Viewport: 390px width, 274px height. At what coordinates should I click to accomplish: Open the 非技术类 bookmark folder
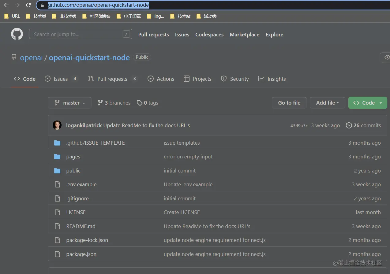(x=64, y=16)
